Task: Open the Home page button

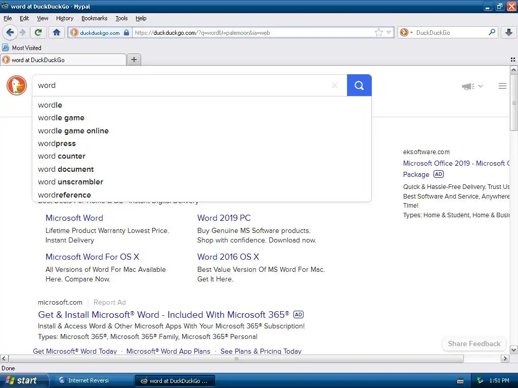Action: 57,32
